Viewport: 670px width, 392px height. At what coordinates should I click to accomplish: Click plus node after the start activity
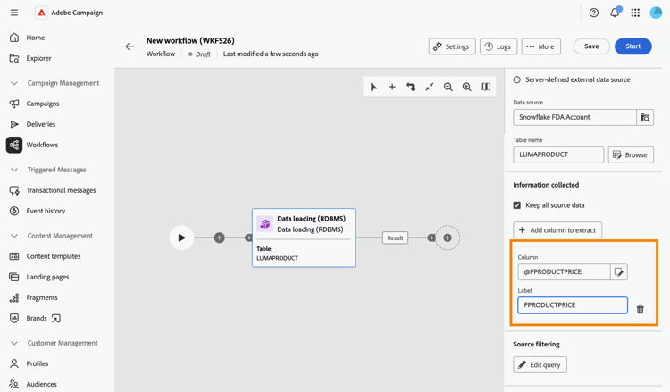pyautogui.click(x=219, y=238)
